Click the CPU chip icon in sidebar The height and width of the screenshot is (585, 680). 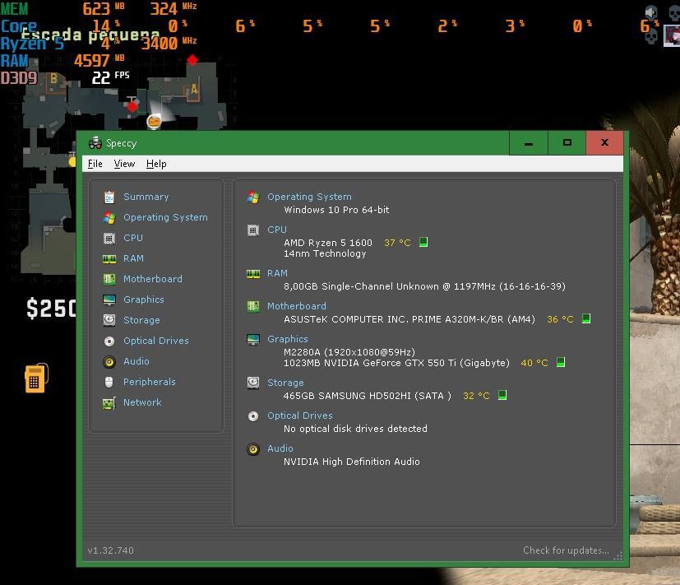coord(109,238)
